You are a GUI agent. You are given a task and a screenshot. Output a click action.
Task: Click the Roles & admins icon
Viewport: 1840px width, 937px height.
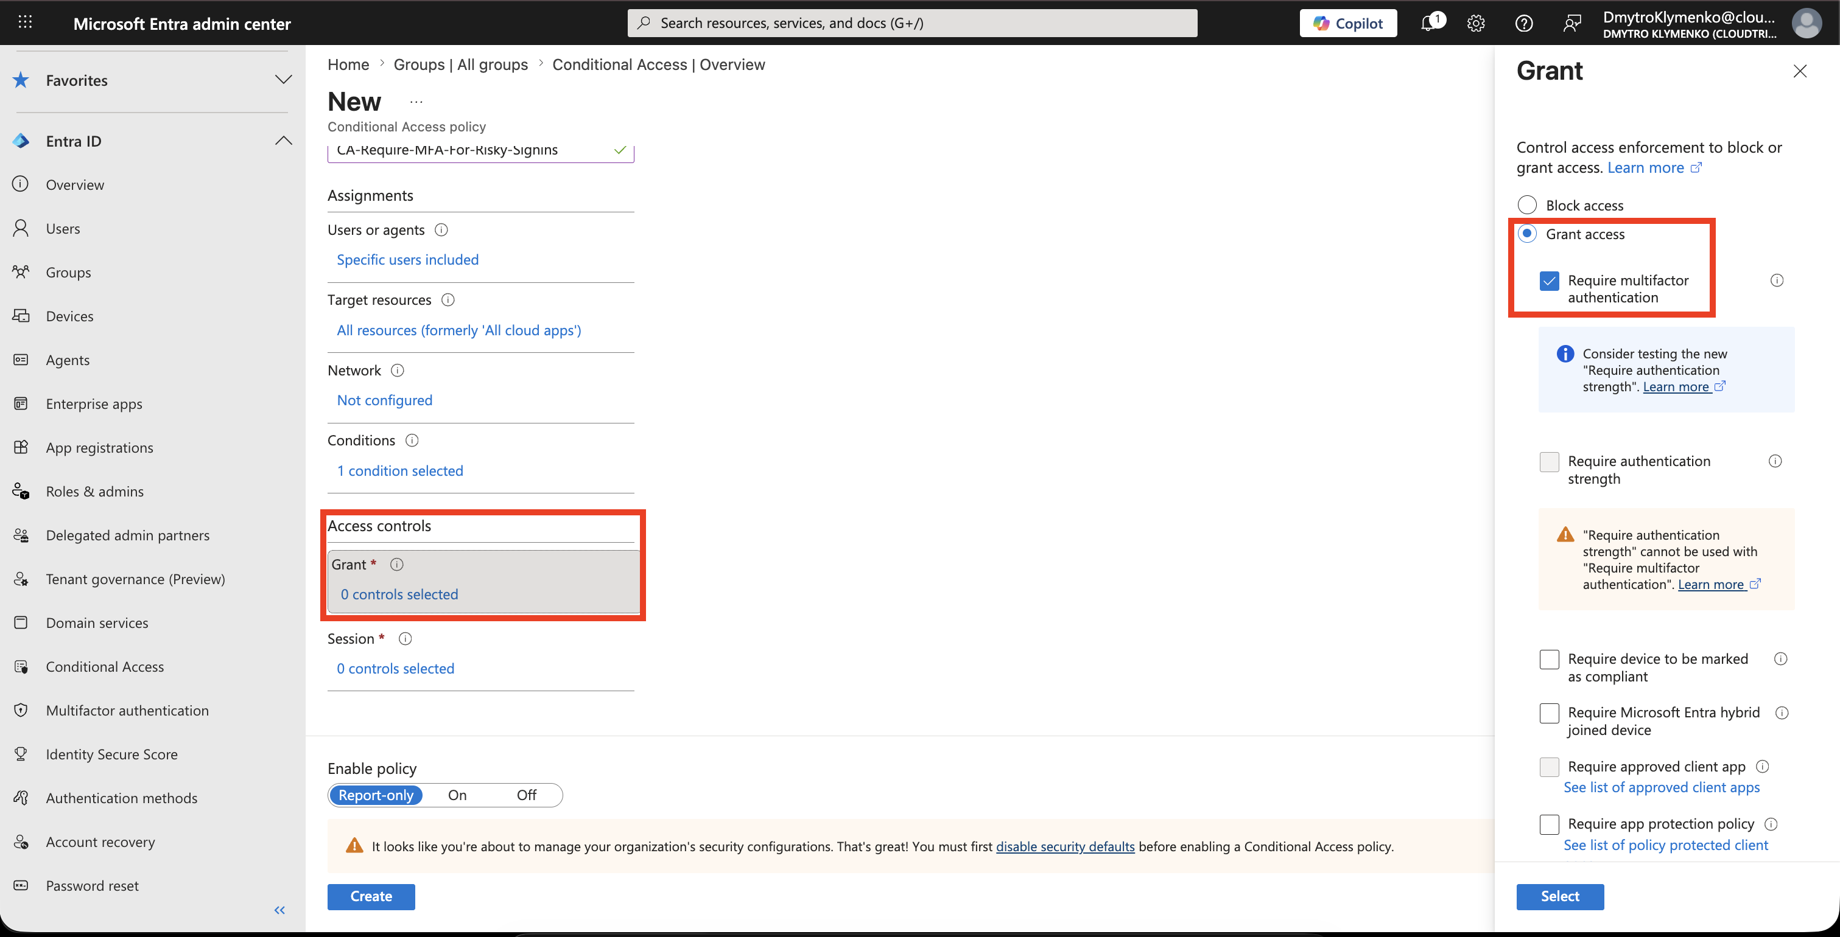coord(21,491)
